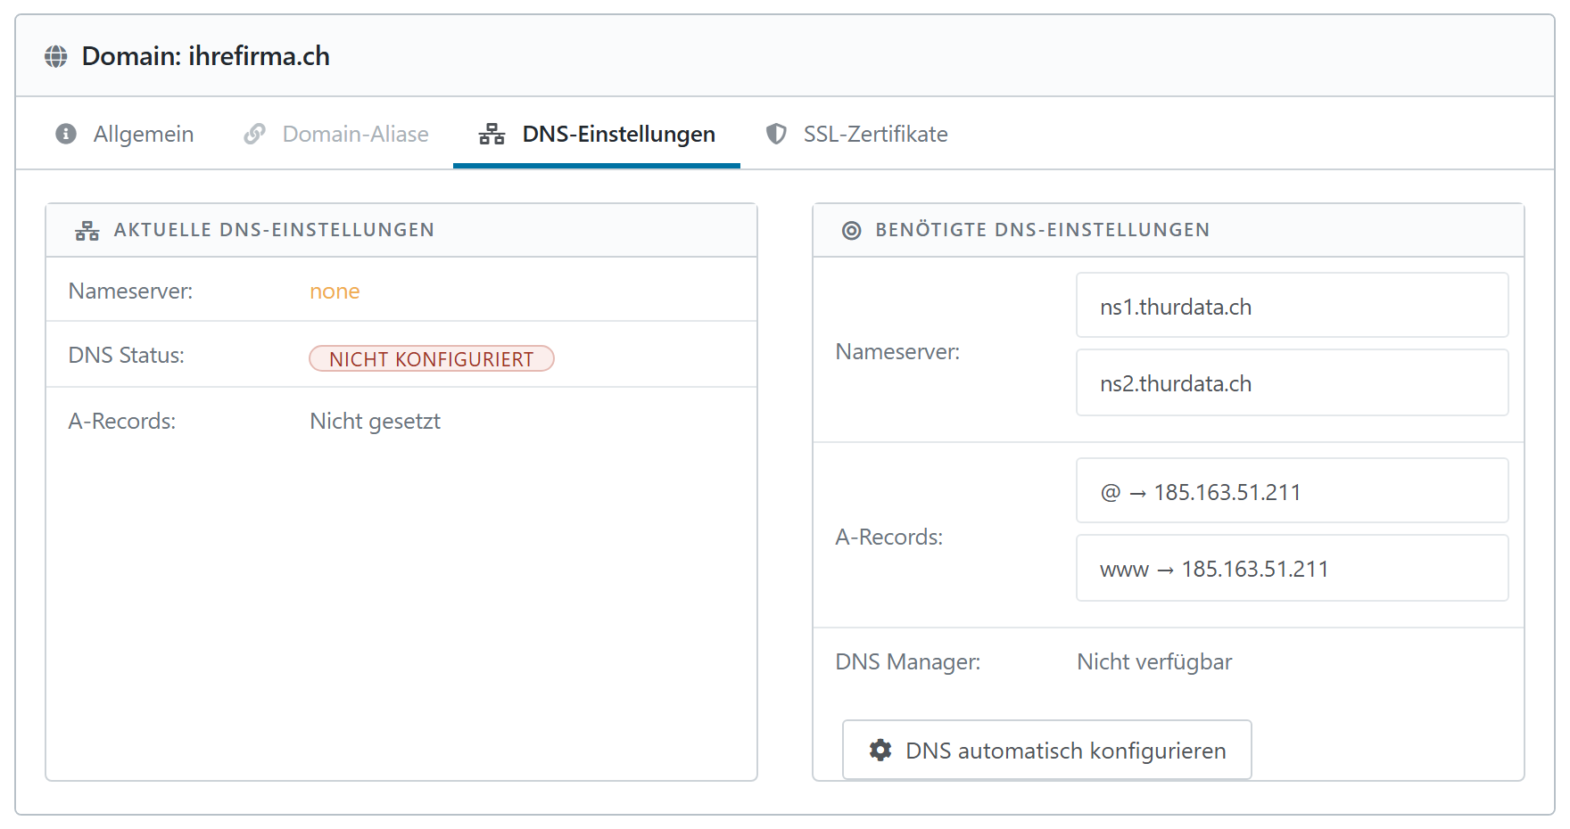The height and width of the screenshot is (829, 1570).
Task: Click 'Nameserver:' label in current settings panel
Action: click(x=131, y=291)
